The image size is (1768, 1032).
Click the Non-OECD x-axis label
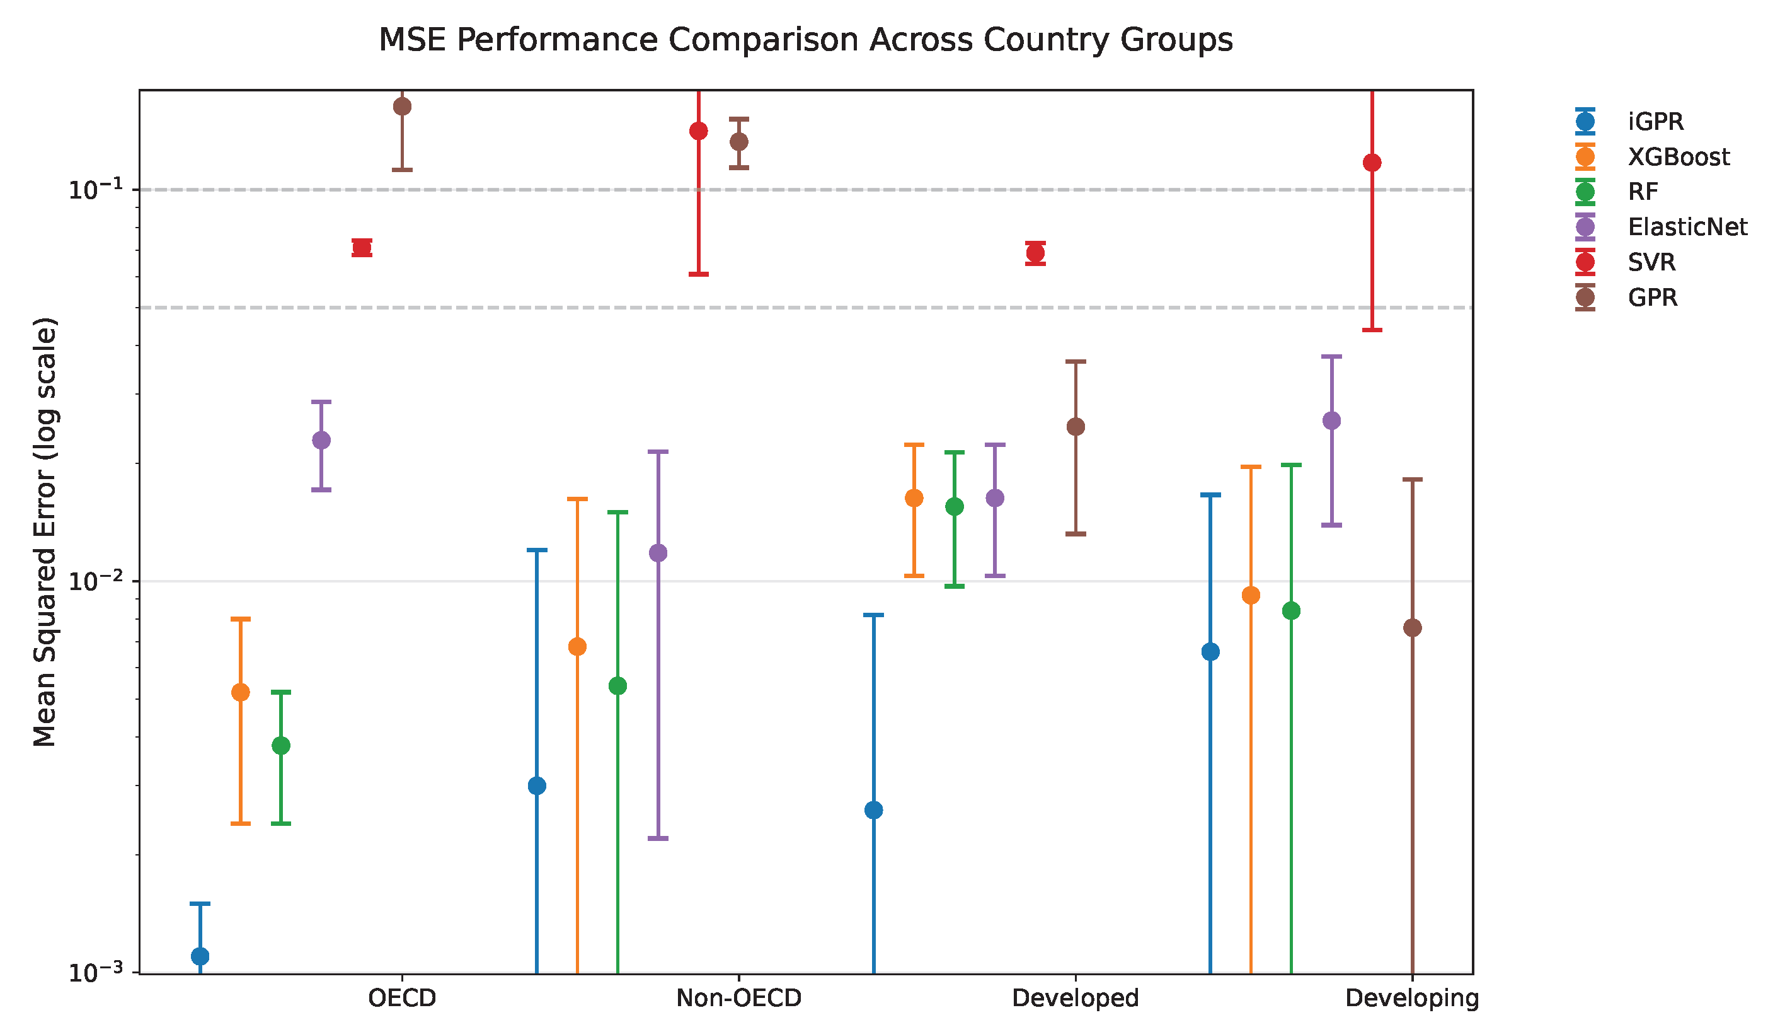point(739,999)
